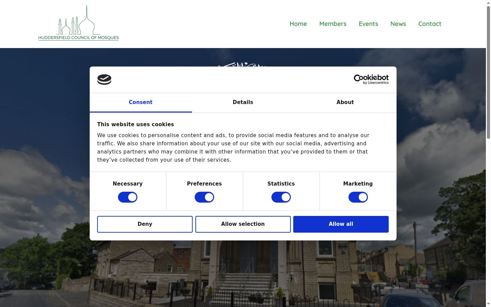Click the Allow selection button
Viewport: 491px width, 307px height.
point(243,224)
